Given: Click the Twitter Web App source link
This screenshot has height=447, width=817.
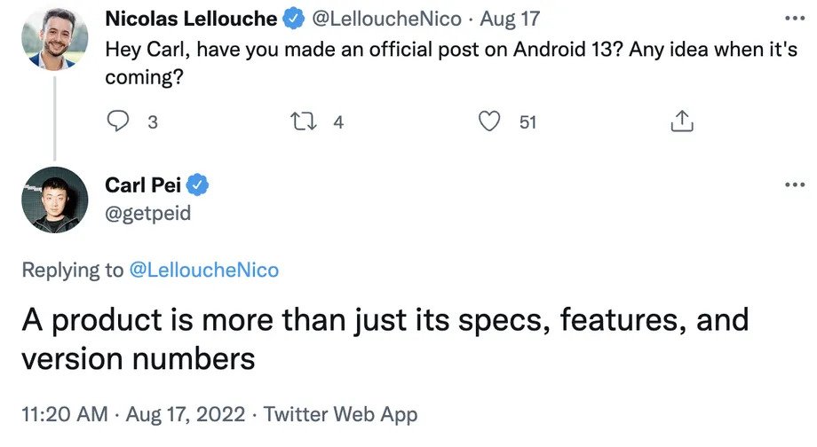Looking at the screenshot, I should [x=340, y=413].
